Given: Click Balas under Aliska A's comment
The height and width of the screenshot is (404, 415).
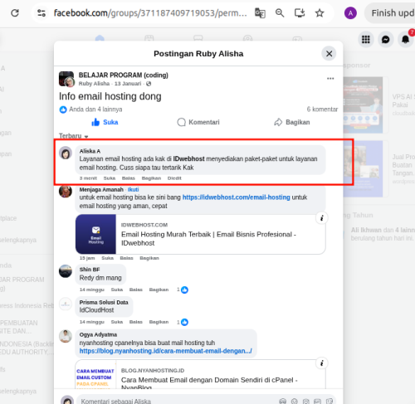Looking at the screenshot, I should pyautogui.click(x=129, y=178).
